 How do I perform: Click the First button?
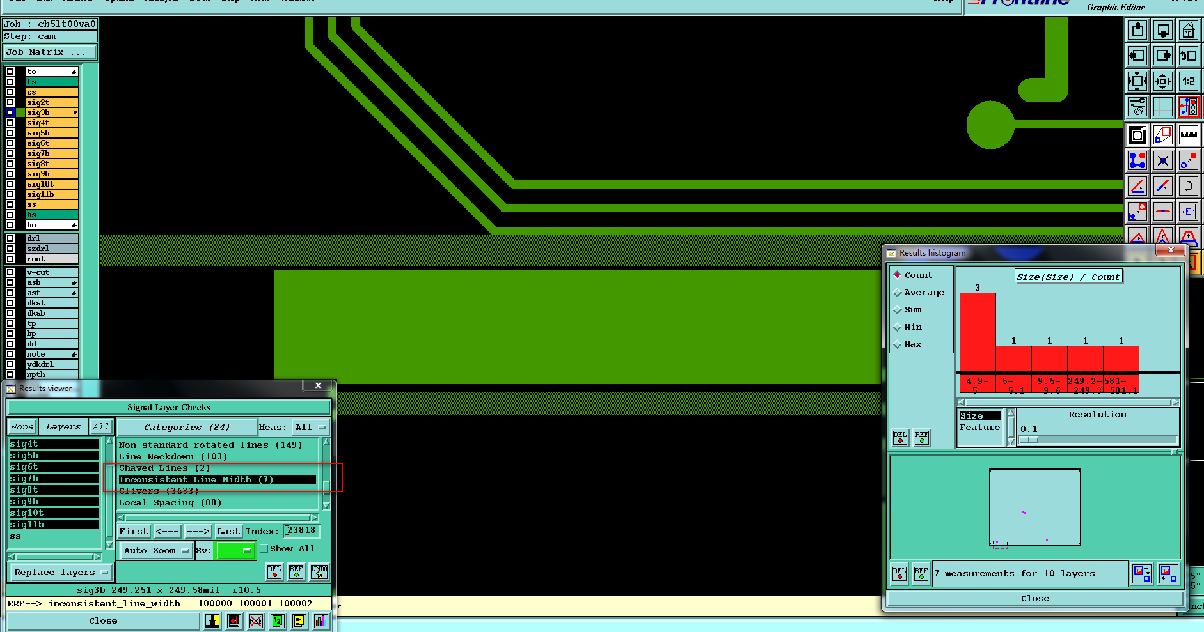(x=134, y=531)
